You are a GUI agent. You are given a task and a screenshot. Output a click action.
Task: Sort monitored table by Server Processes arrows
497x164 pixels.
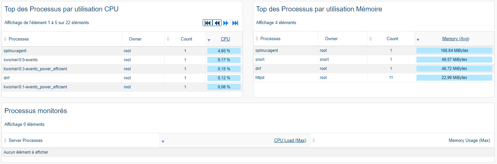(x=5, y=141)
